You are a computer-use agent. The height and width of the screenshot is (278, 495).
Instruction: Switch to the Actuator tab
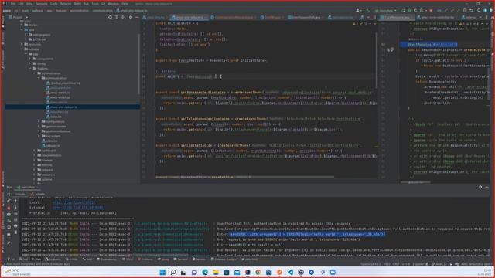[38, 194]
